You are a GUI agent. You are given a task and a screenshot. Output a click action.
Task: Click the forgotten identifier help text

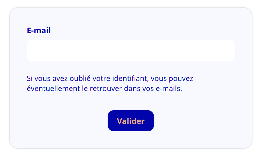110,83
